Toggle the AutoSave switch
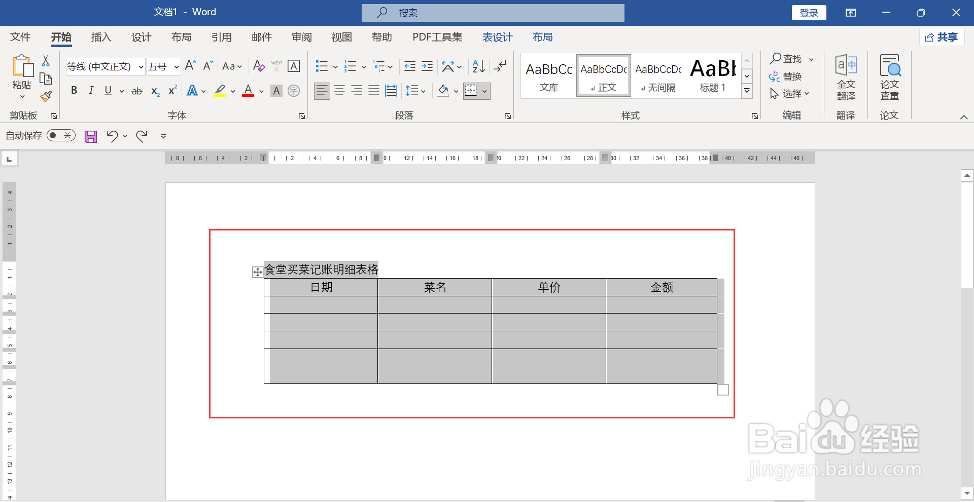 coord(61,135)
